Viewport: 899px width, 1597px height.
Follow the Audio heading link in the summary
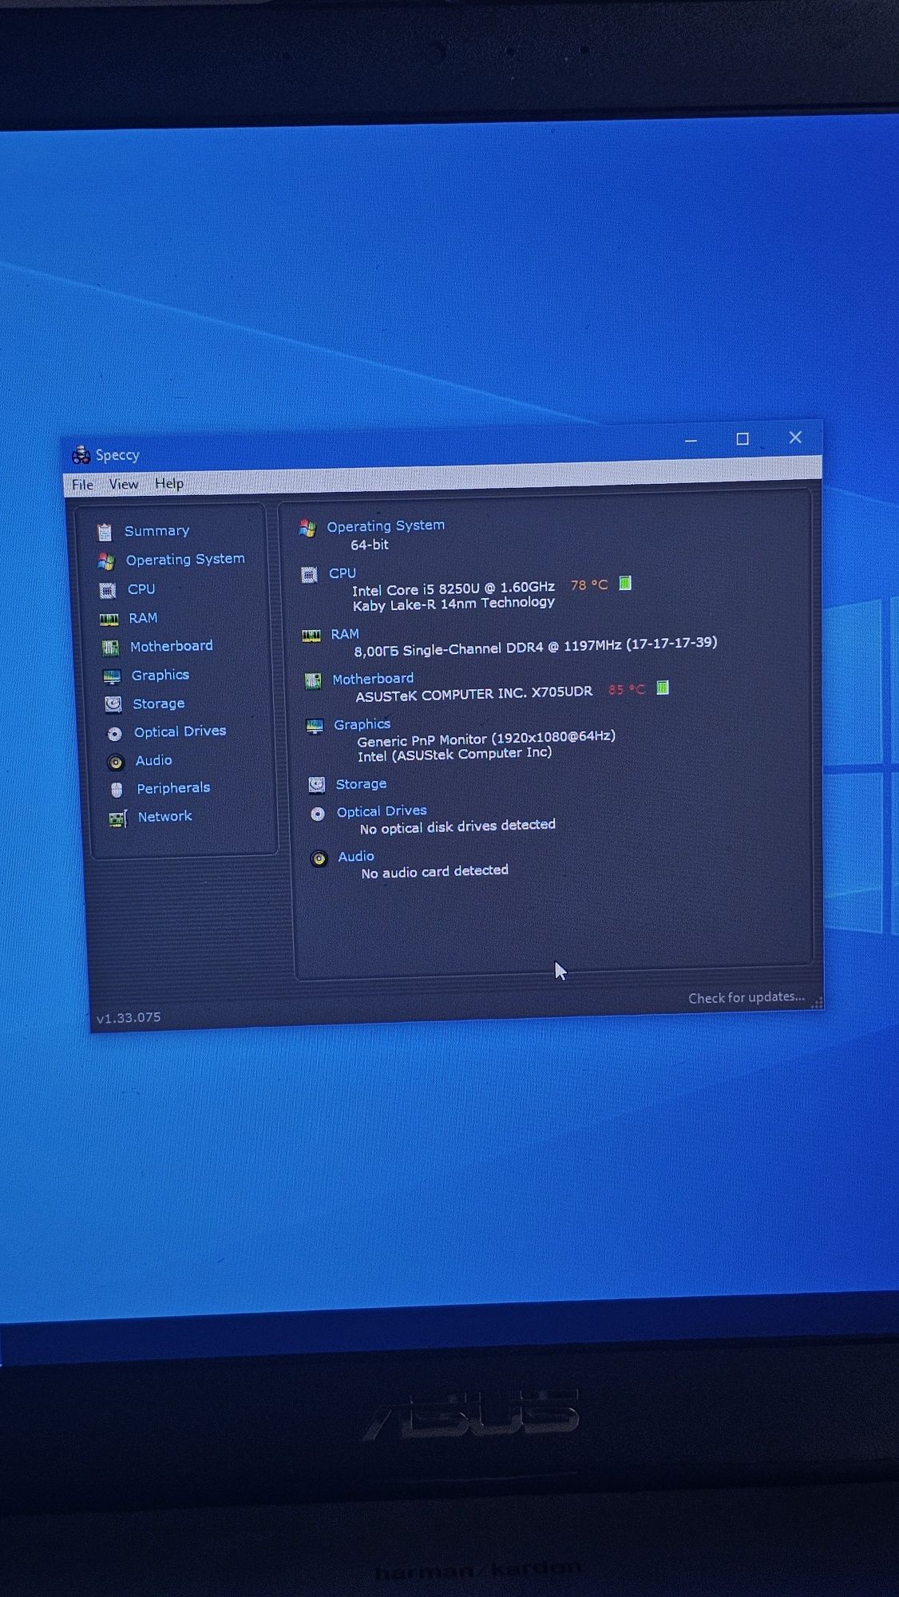[x=356, y=857]
